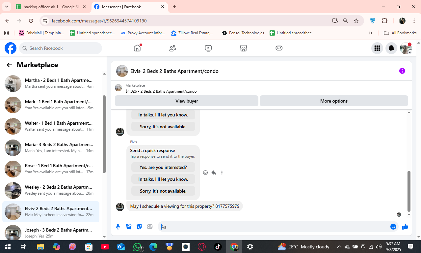Screen dimensions: 421x253
Task: Search Facebook input box
Action: (61, 48)
